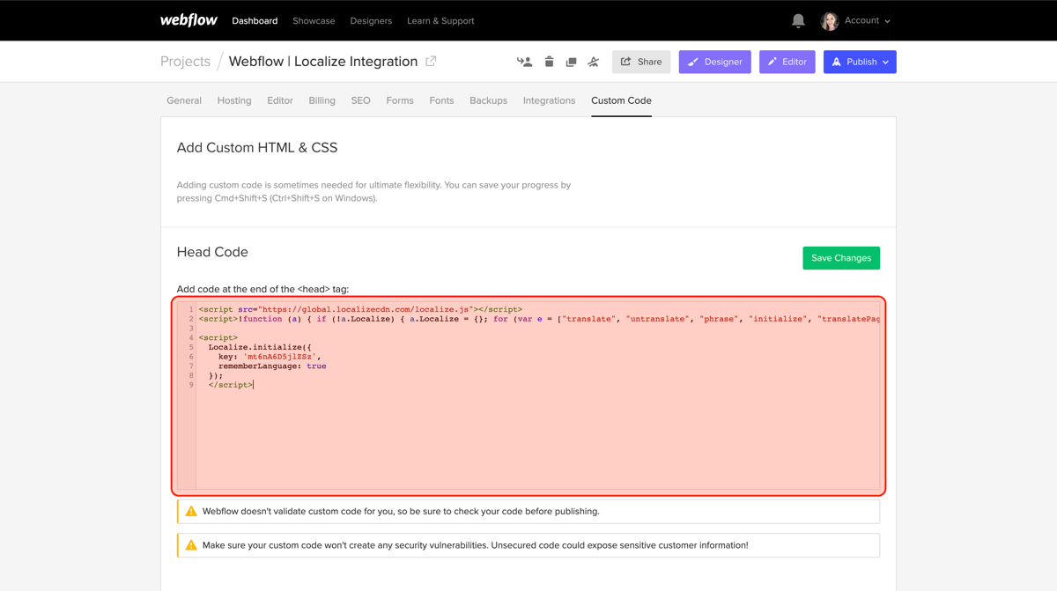Select Showcase in top navigation
Screen dimensions: 1057x591
[314, 21]
